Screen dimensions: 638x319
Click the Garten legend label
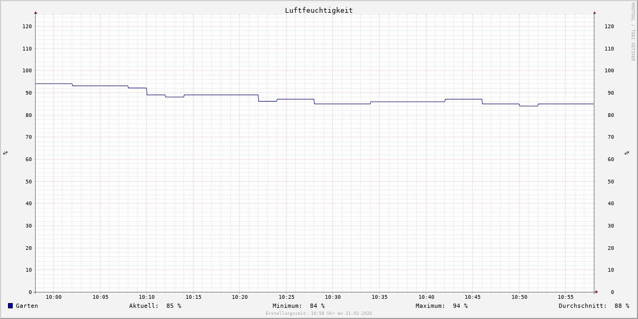tap(27, 306)
